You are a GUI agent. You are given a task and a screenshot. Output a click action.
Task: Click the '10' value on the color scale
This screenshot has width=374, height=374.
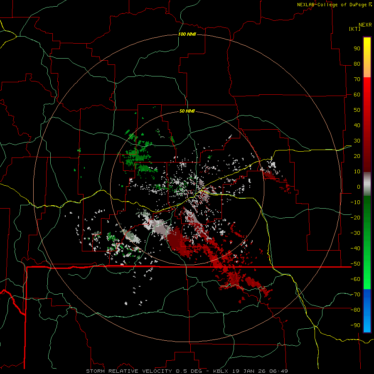357,171
